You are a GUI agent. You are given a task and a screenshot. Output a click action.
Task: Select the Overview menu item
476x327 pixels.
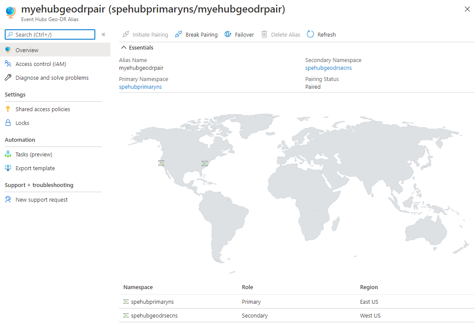click(27, 50)
